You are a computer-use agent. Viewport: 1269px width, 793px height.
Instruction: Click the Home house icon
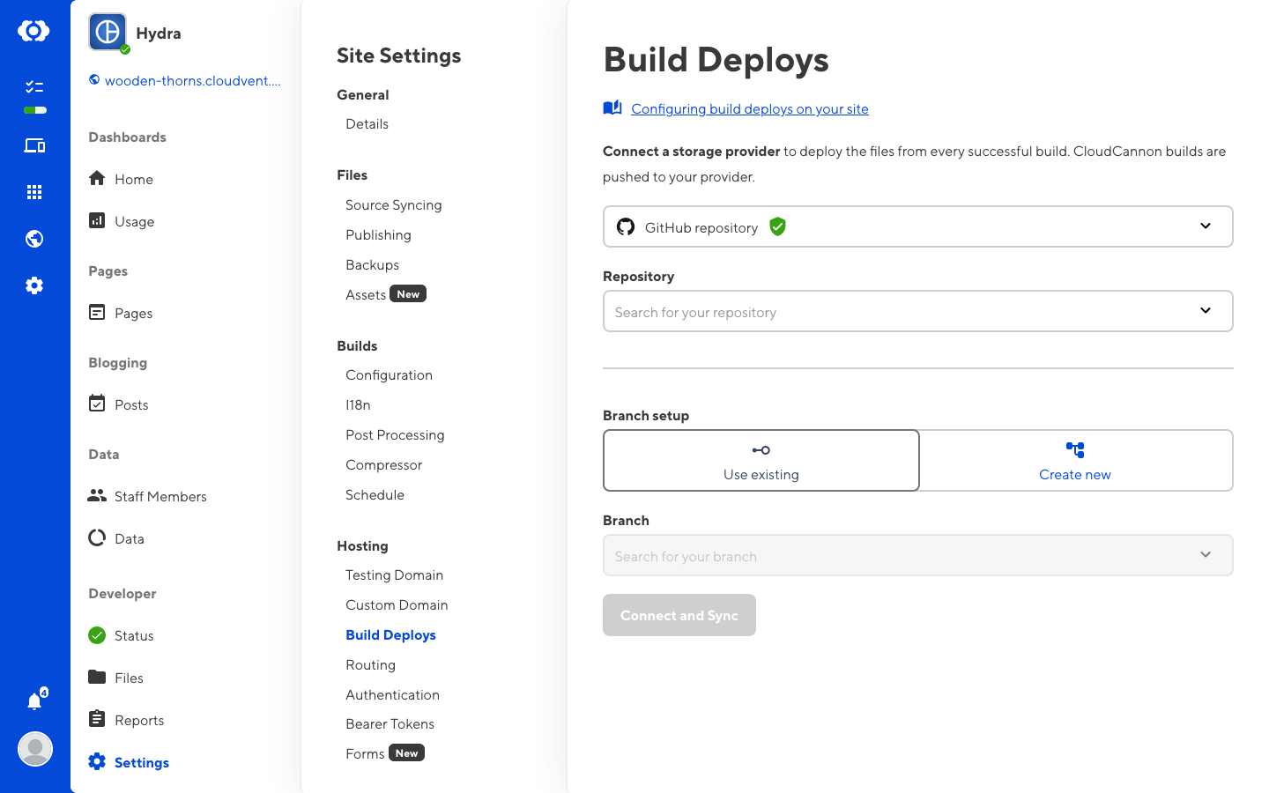click(97, 178)
